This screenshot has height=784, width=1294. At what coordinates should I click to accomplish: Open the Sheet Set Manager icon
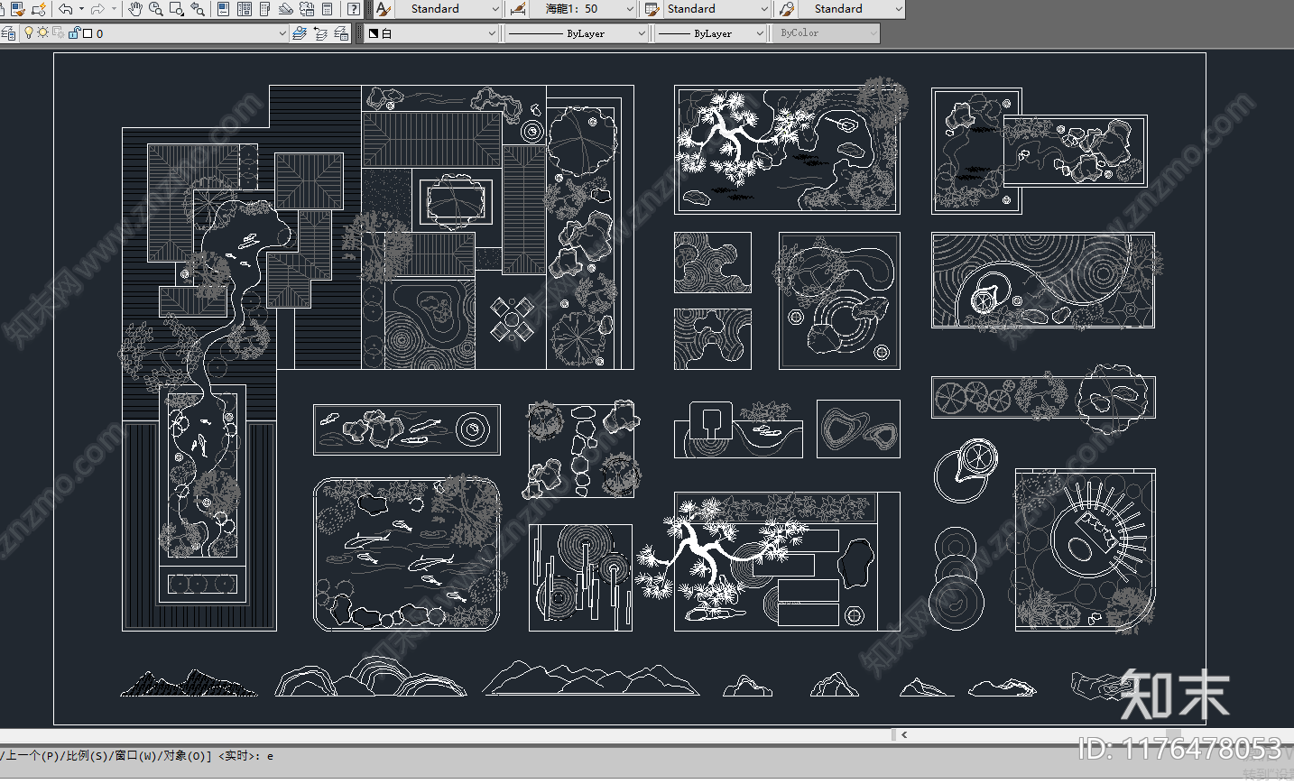pyautogui.click(x=285, y=9)
